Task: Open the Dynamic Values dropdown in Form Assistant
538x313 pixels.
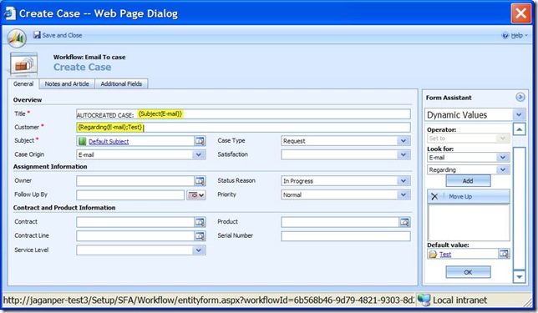Action: (x=519, y=114)
